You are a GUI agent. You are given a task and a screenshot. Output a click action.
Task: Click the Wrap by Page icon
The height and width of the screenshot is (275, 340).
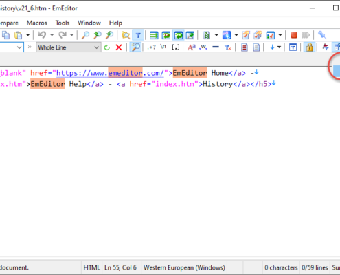pyautogui.click(x=190, y=35)
